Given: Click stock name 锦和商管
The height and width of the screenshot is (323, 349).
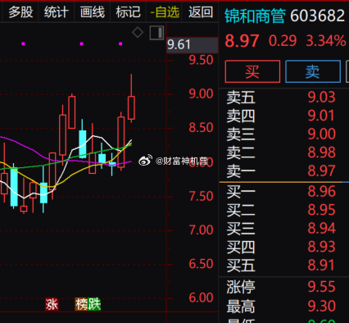Looking at the screenshot, I should pyautogui.click(x=255, y=16).
